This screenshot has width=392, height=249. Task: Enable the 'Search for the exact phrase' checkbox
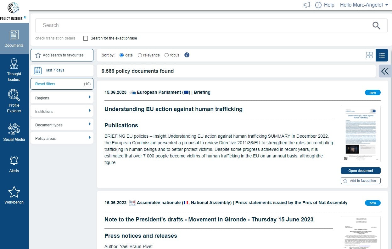coord(85,38)
